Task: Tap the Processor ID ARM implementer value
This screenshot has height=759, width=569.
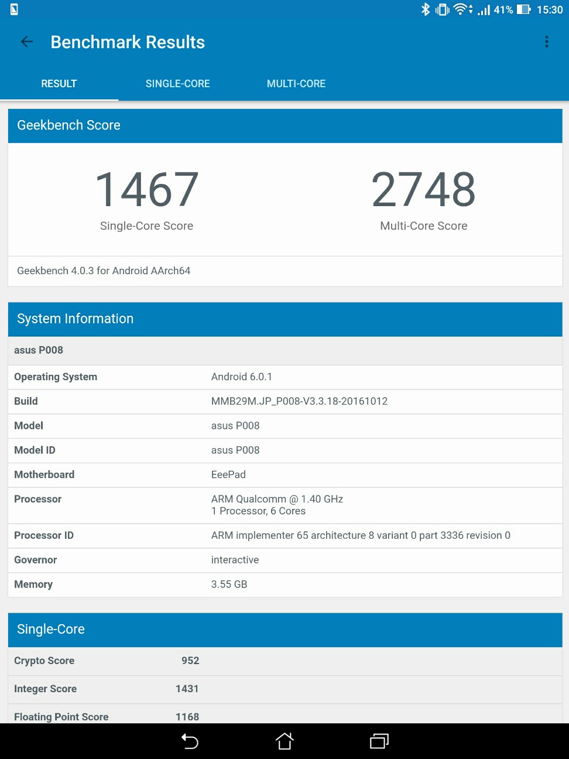Action: pyautogui.click(x=361, y=535)
